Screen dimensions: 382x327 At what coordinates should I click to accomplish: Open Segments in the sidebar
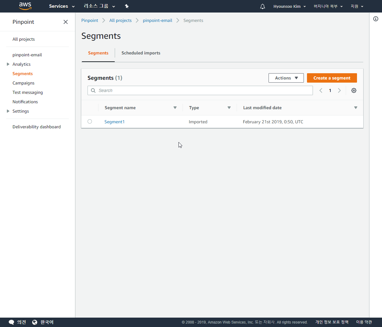[x=23, y=74]
